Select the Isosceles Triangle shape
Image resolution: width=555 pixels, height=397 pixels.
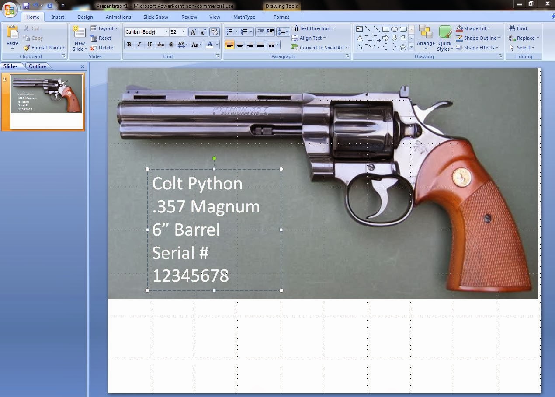pos(360,38)
